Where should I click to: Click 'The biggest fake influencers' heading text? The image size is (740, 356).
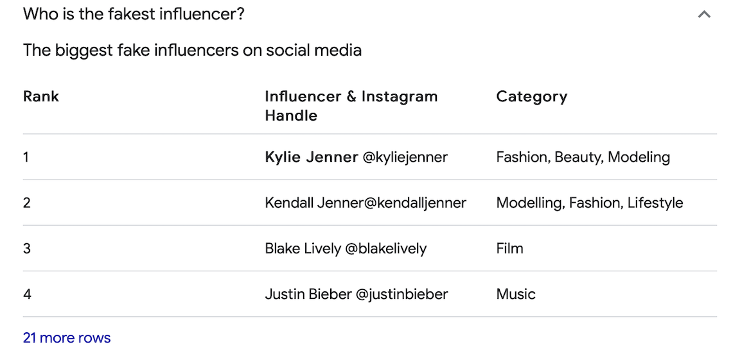[192, 50]
